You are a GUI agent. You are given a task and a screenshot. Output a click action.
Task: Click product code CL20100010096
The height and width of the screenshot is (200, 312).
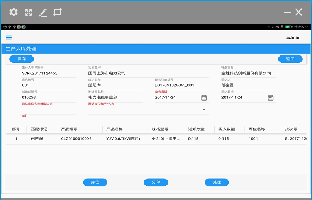tap(76, 139)
